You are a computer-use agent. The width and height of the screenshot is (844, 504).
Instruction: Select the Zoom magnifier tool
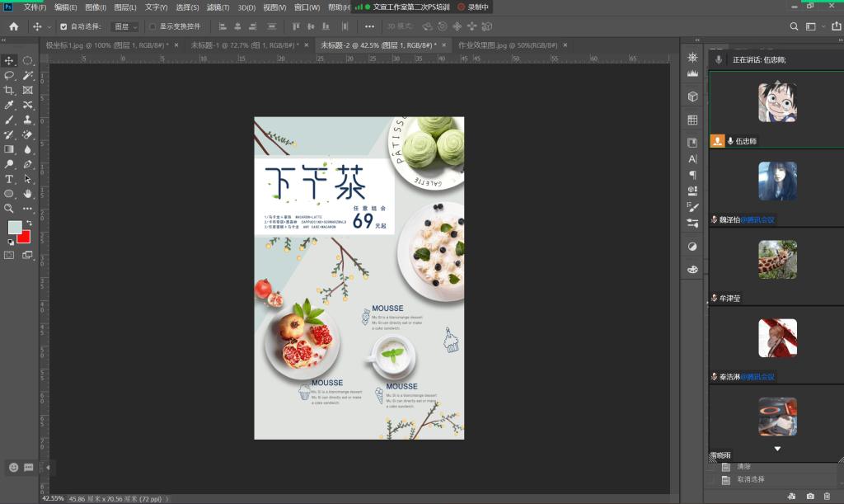pos(10,209)
